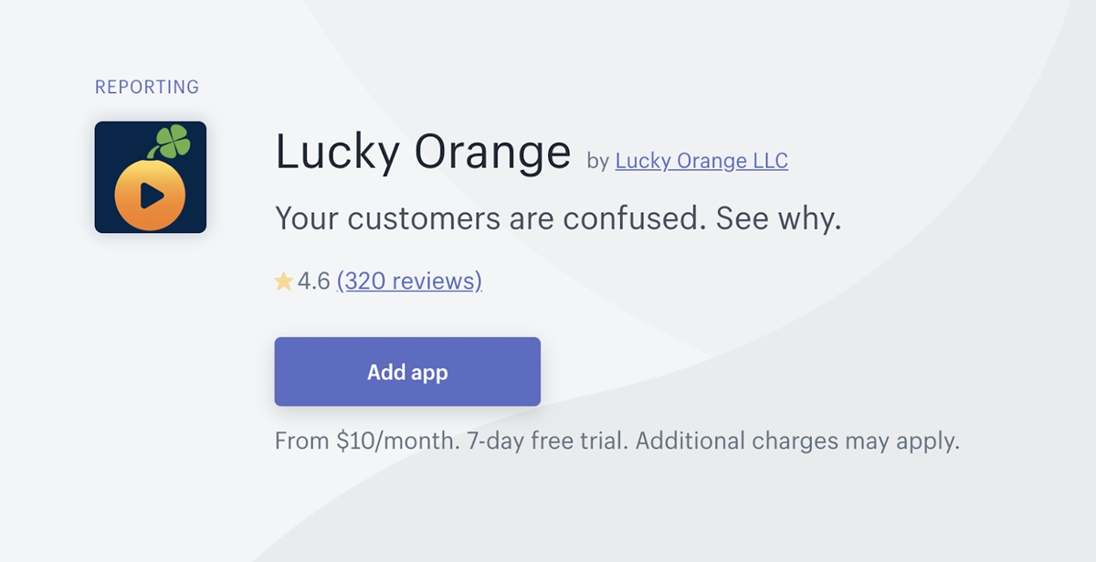The height and width of the screenshot is (562, 1096).
Task: Click the Lucky Orange app logo icon
Action: (x=151, y=177)
